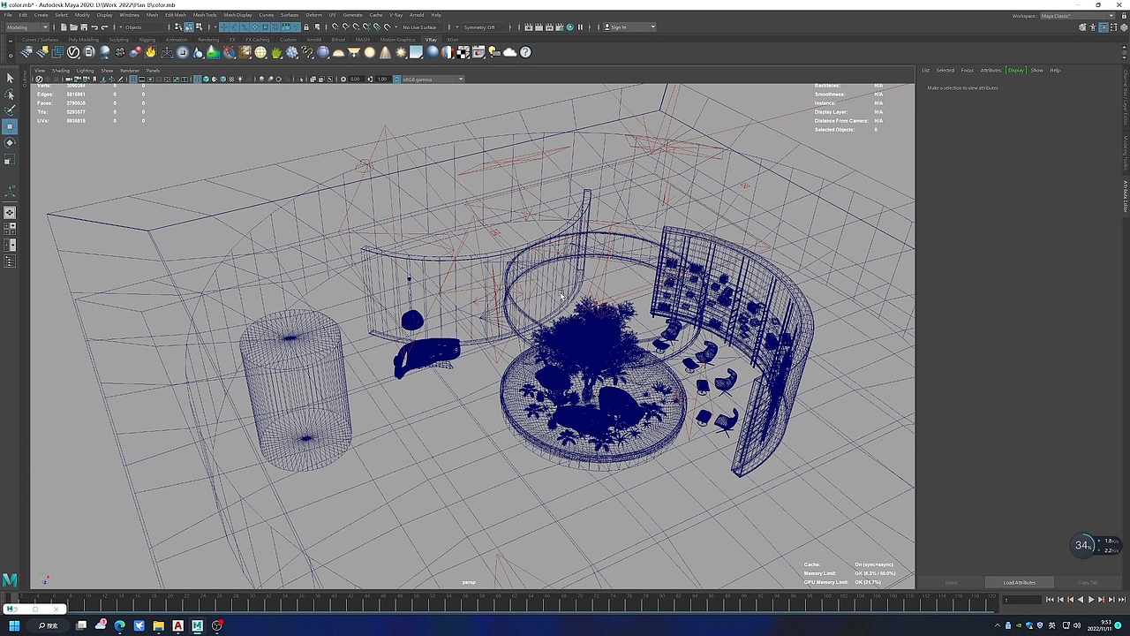Select the arrow Select tool in the toolbox
The width and height of the screenshot is (1130, 636).
tap(10, 79)
